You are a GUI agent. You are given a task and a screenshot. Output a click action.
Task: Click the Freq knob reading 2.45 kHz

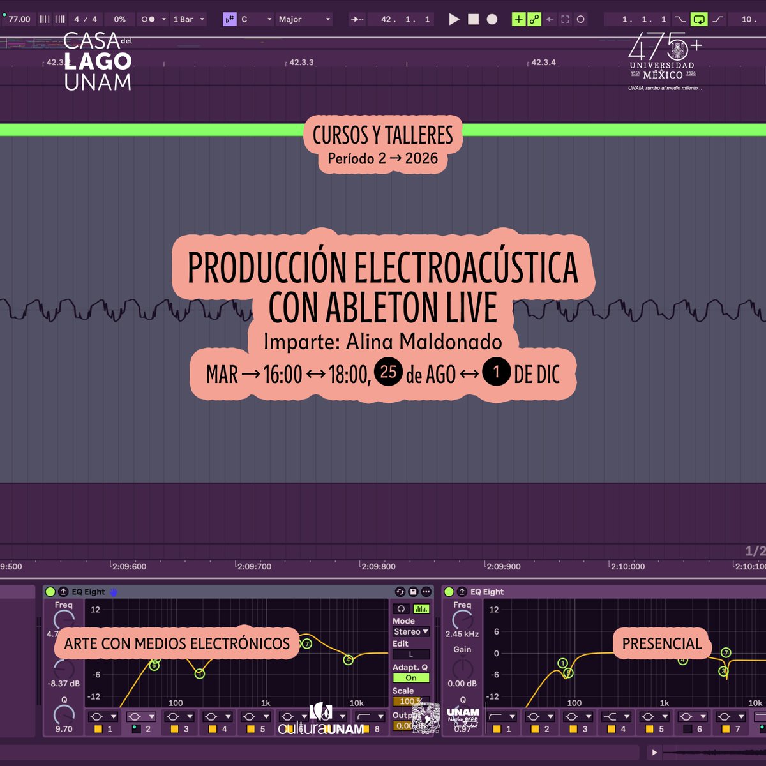462,620
